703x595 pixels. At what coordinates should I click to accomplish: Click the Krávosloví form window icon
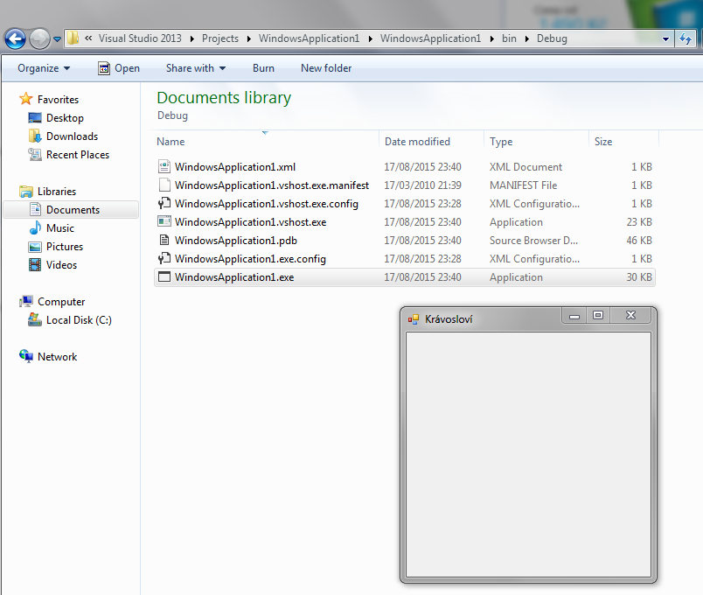pyautogui.click(x=414, y=319)
